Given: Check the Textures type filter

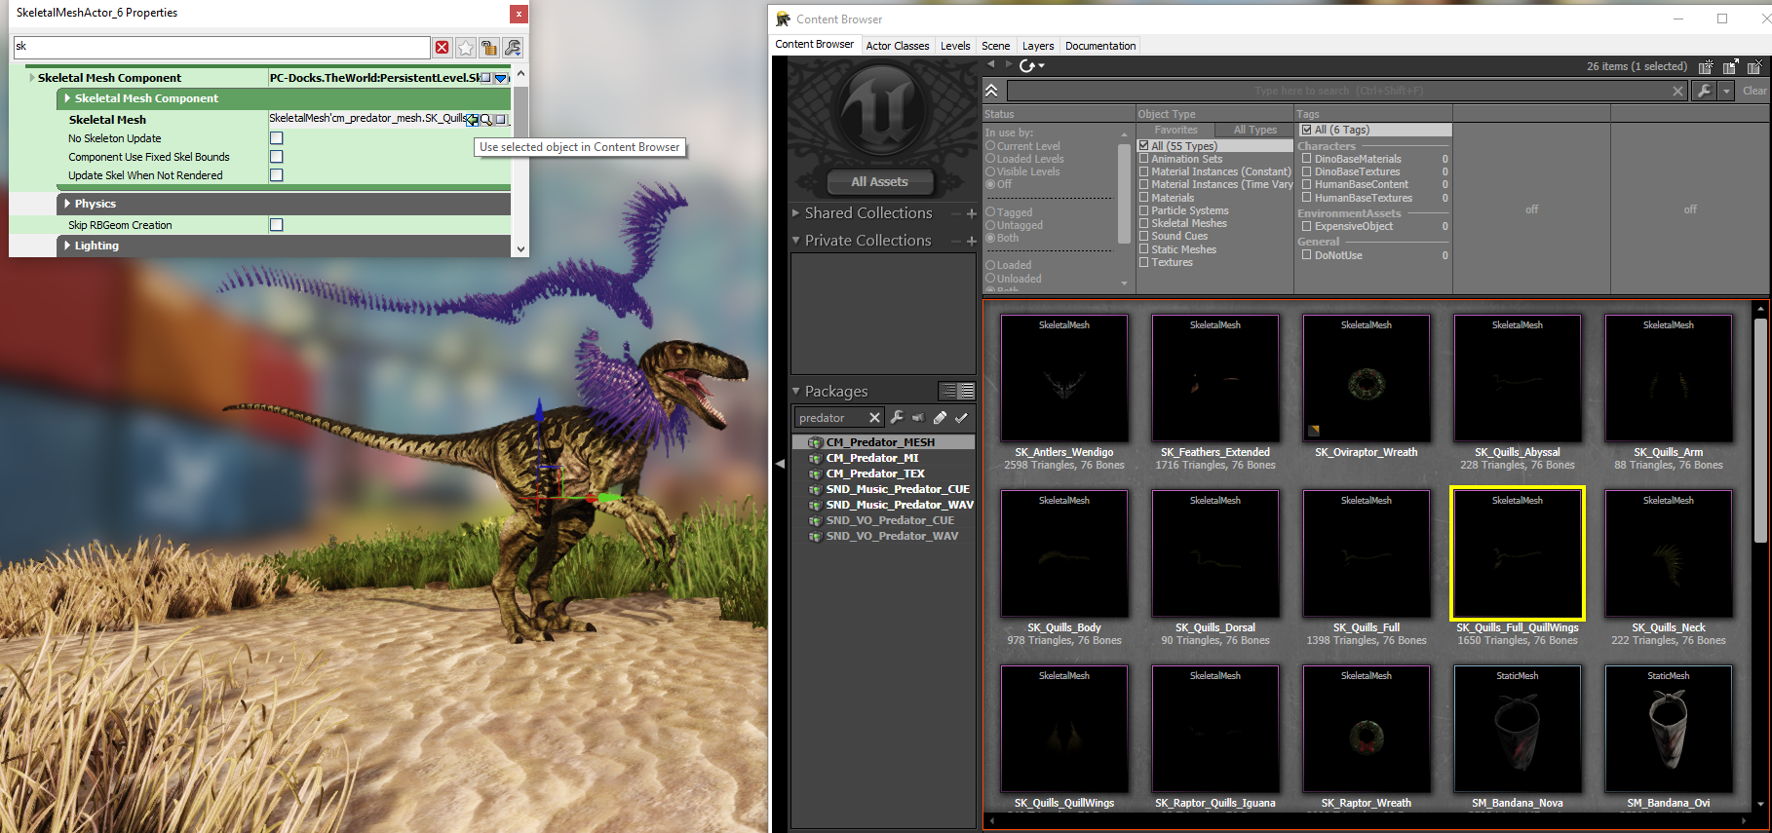Looking at the screenshot, I should click(1144, 262).
